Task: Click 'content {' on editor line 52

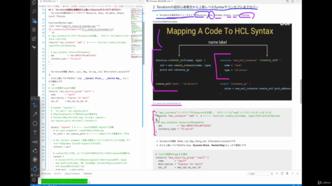Action: [58, 157]
